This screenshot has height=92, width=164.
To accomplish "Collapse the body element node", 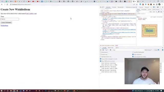I will click(x=101, y=14).
